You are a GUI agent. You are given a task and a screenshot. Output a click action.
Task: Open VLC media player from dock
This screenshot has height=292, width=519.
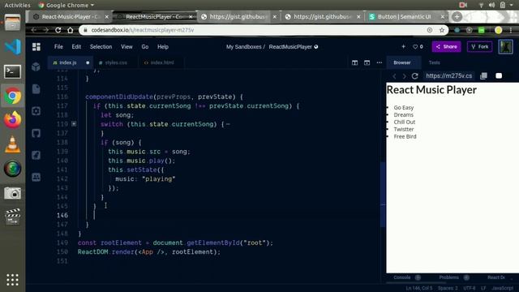pos(13,144)
